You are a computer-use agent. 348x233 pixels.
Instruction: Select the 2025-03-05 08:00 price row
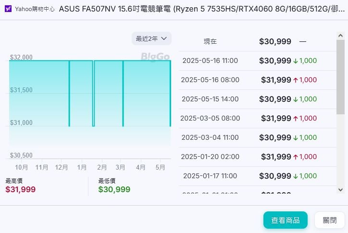(258, 119)
